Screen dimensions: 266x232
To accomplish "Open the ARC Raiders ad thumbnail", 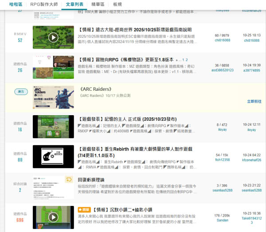I will click(x=53, y=97).
